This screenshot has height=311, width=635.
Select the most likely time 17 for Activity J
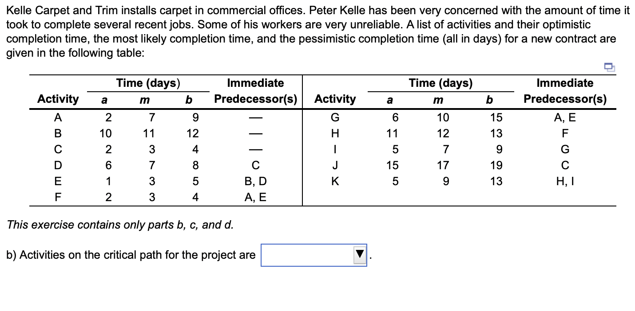(444, 165)
